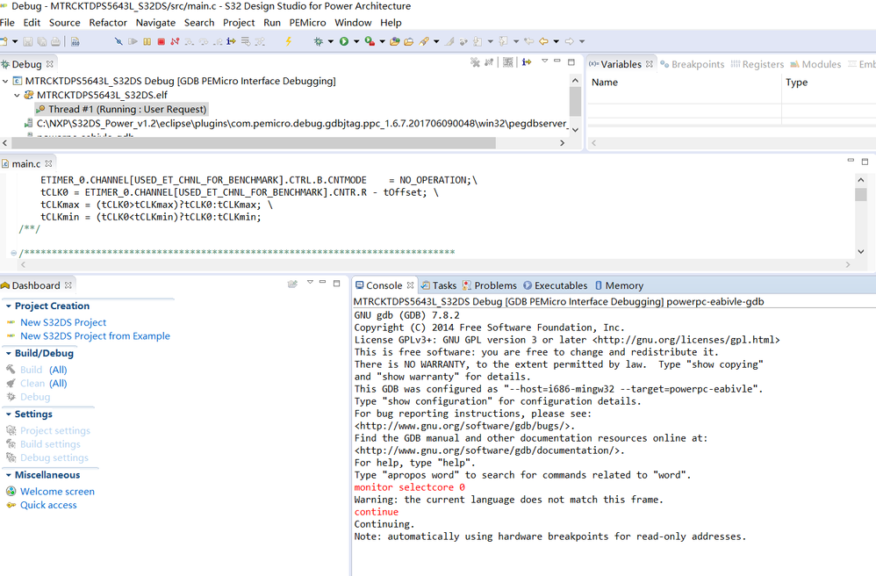Open the Quick access link
The height and width of the screenshot is (576, 876).
[x=48, y=505]
